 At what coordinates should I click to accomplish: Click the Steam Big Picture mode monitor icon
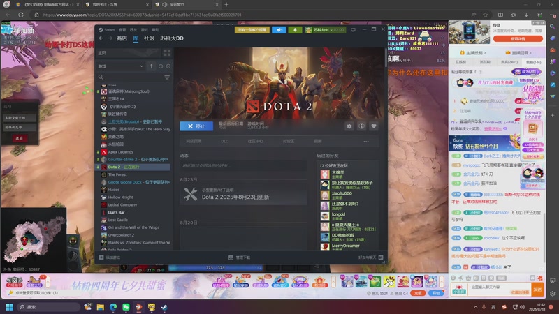click(x=353, y=30)
